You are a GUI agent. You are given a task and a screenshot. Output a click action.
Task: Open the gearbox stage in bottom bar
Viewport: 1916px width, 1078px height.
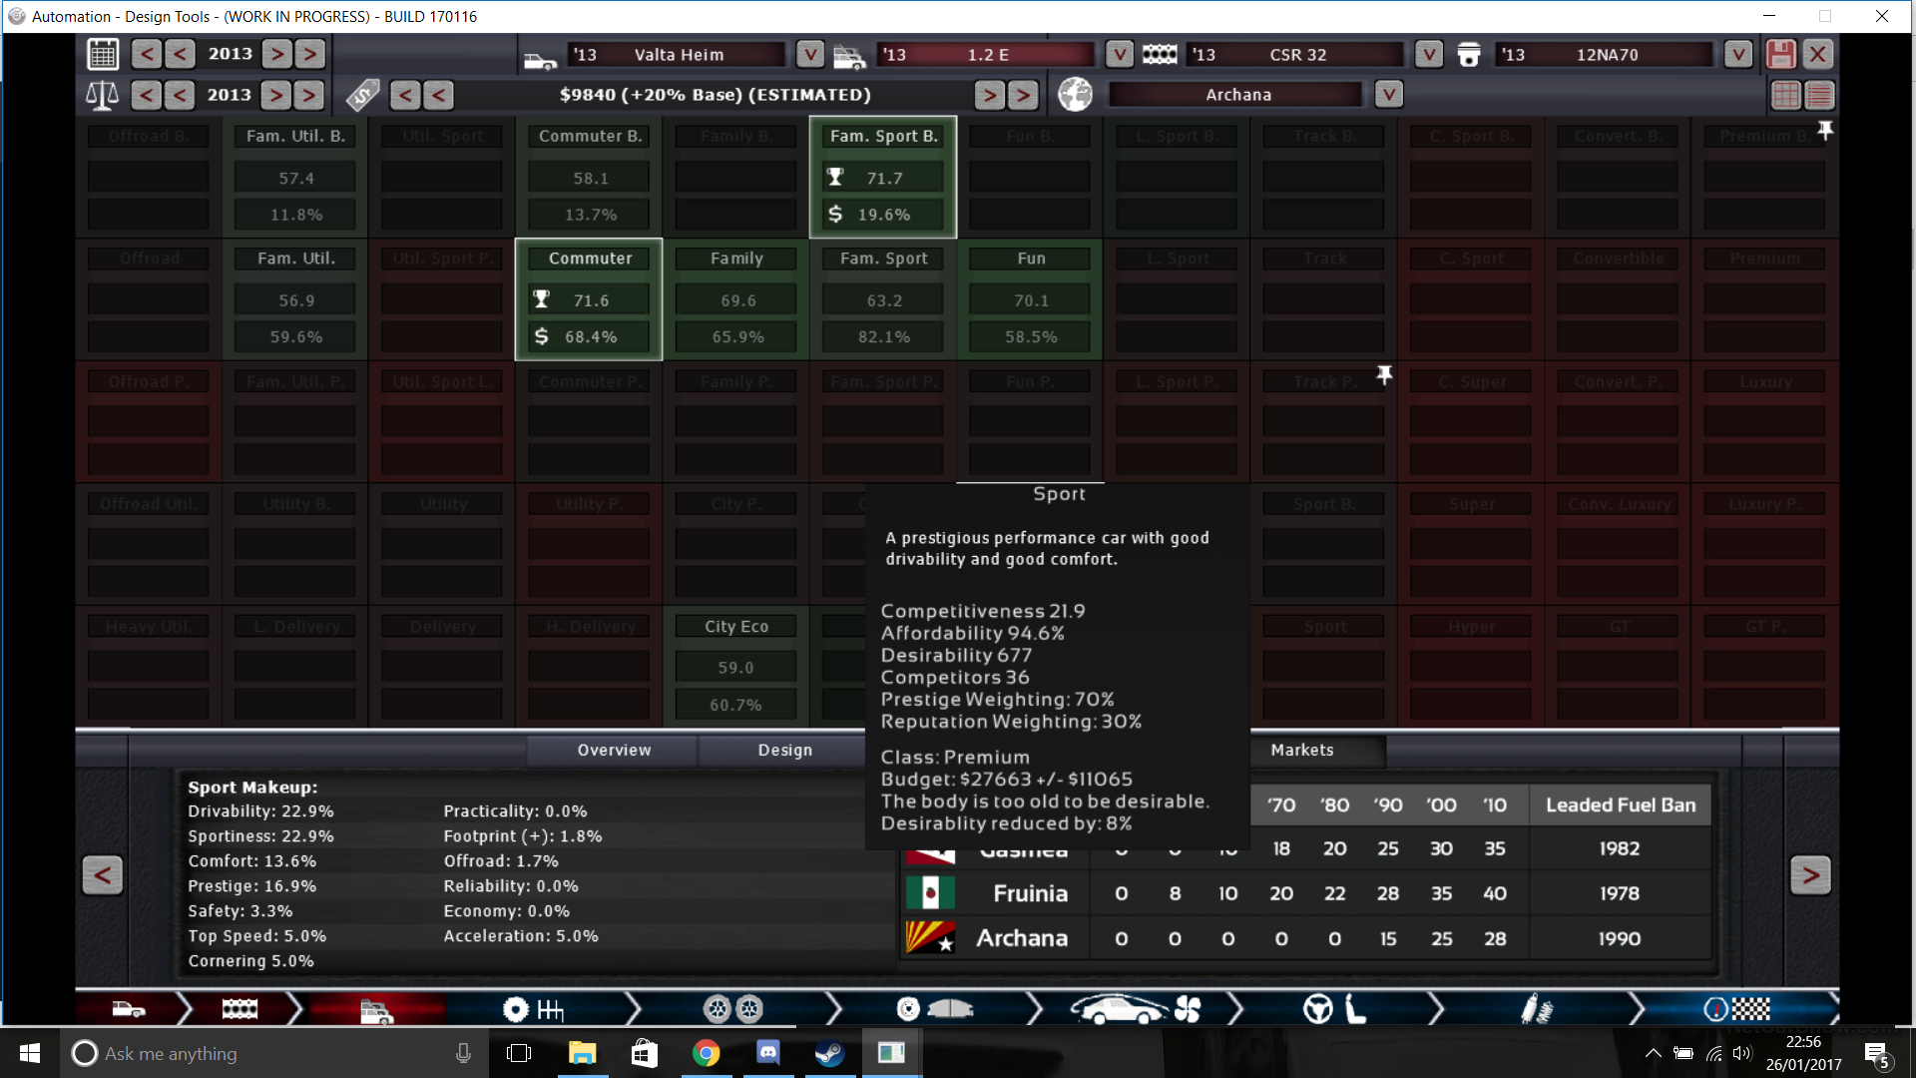[534, 1009]
